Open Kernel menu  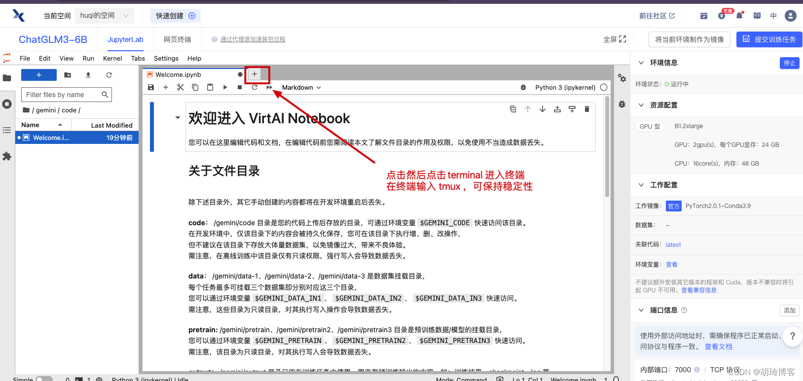pyautogui.click(x=112, y=58)
